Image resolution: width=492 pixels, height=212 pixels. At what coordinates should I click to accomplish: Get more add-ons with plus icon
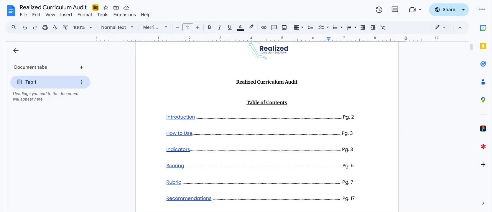pyautogui.click(x=483, y=165)
